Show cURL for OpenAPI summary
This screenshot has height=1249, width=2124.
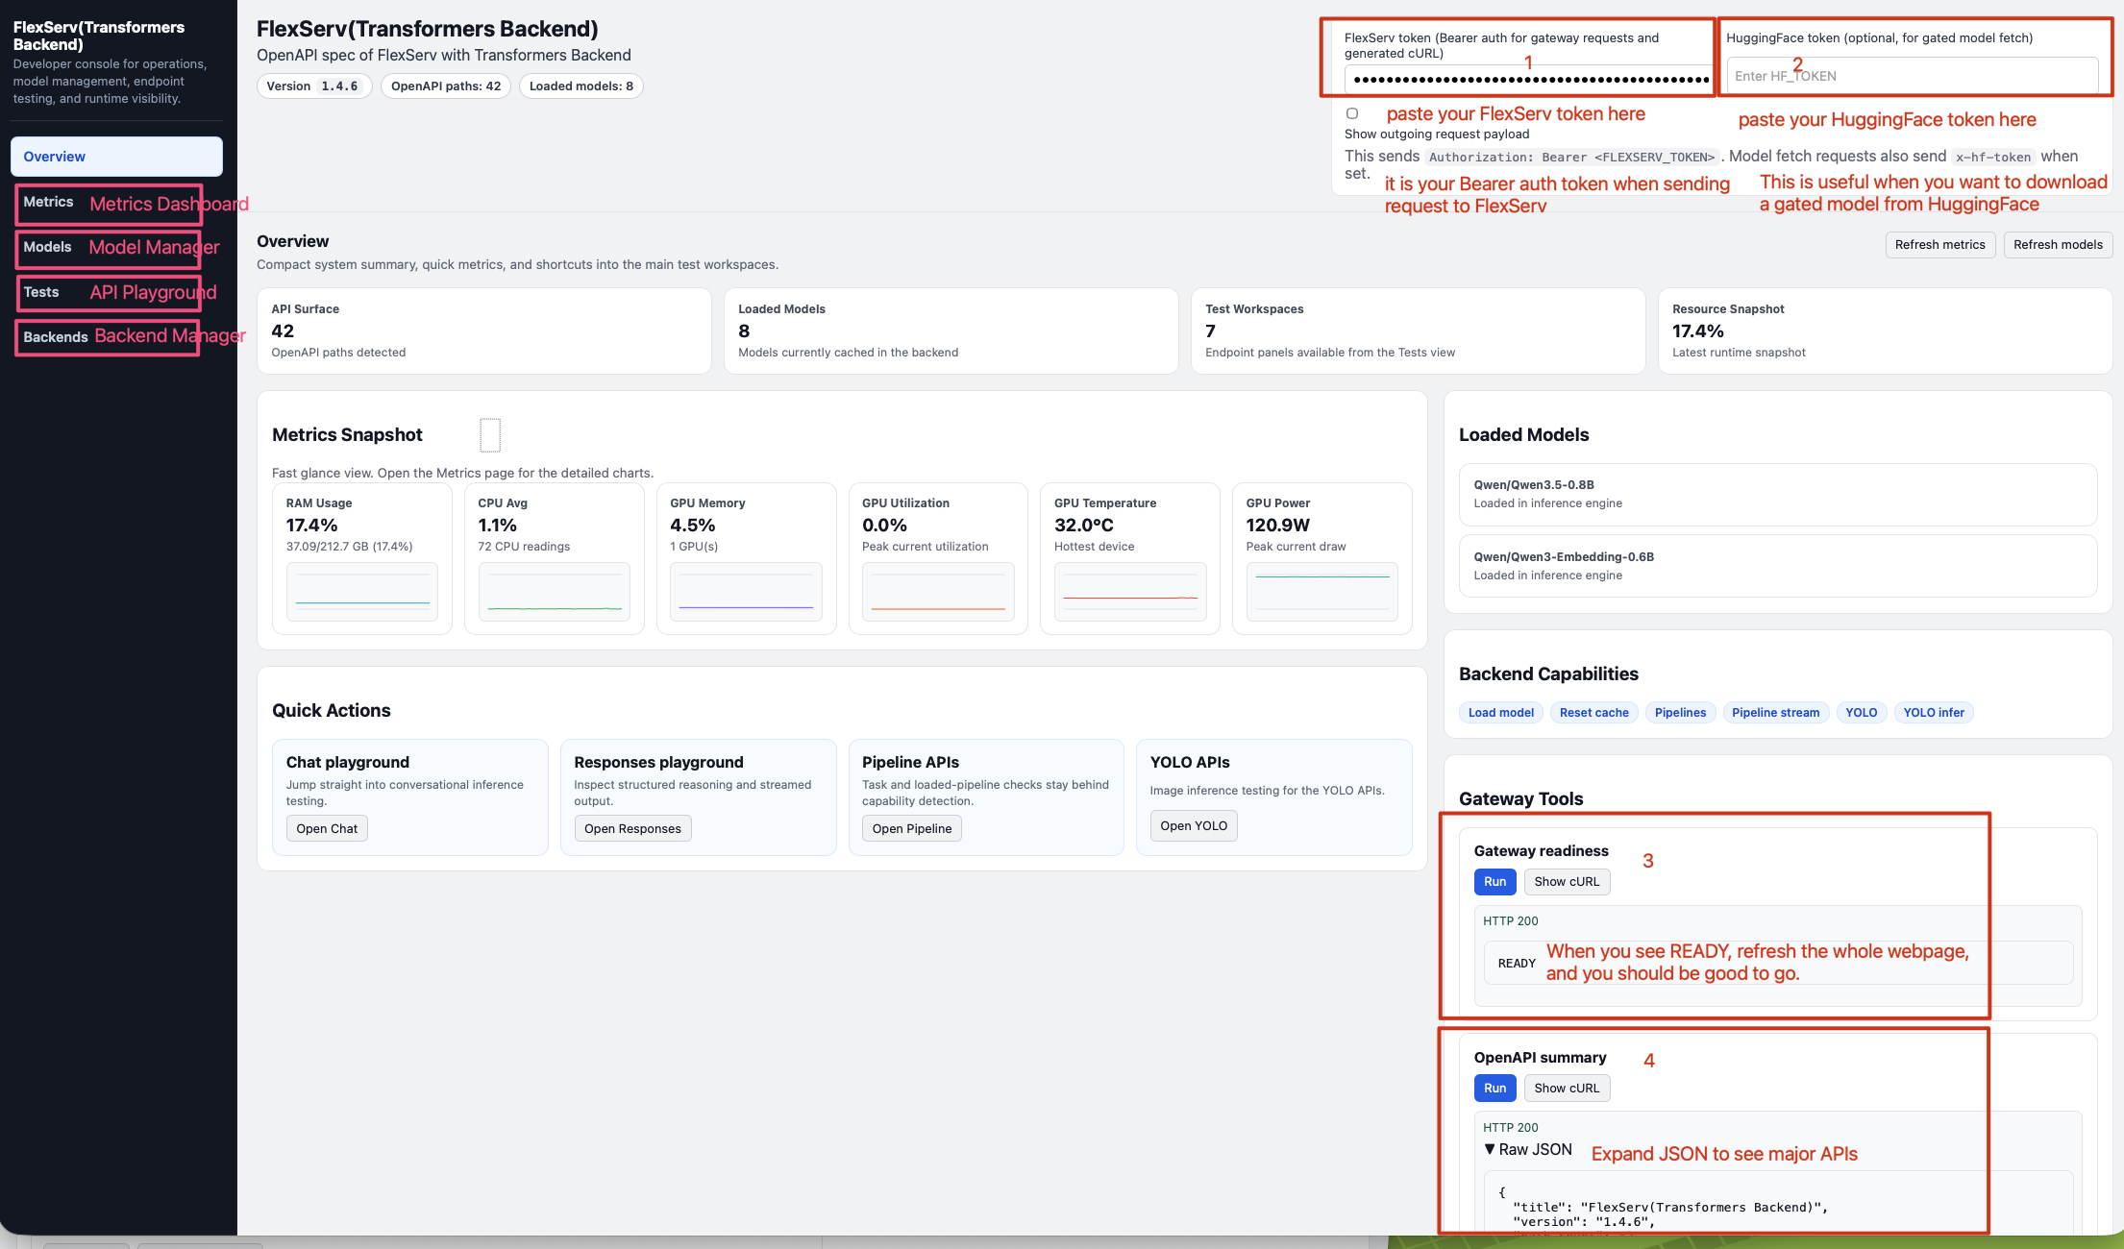point(1567,1089)
